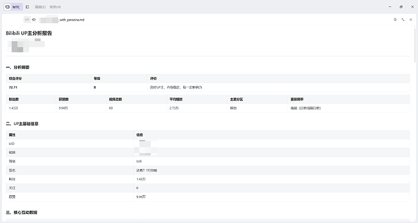
Task: Click the 9.94万 value in 获赞 row
Action: 141,197
